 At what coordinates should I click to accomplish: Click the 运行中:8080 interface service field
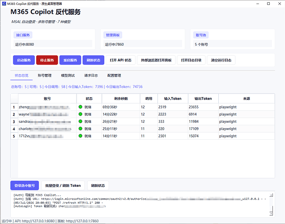point(53,44)
